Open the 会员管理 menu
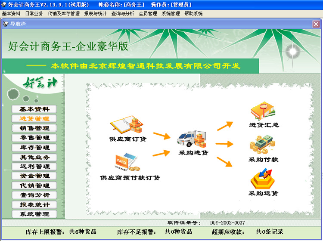The height and width of the screenshot is (241, 323). (148, 14)
